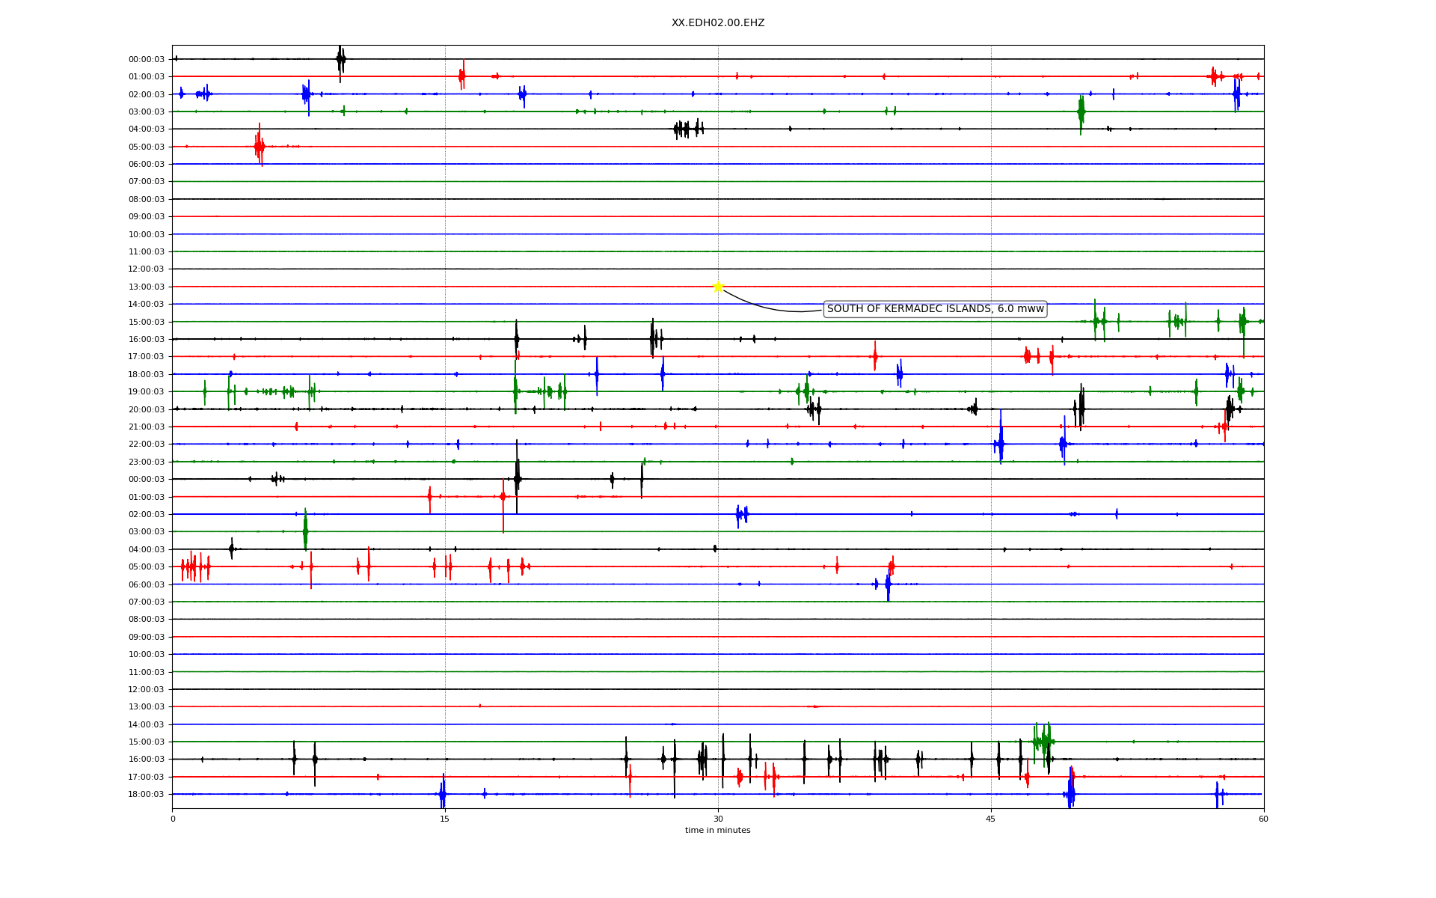Click the x-axis tick label 60

click(x=1263, y=819)
